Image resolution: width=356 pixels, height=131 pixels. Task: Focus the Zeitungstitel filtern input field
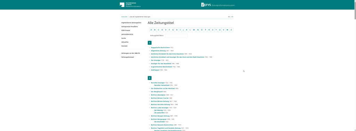coord(176,36)
